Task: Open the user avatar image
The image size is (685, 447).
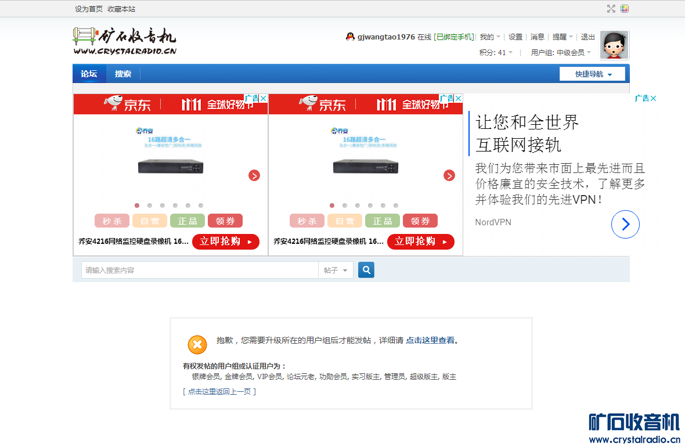Action: (x=614, y=45)
